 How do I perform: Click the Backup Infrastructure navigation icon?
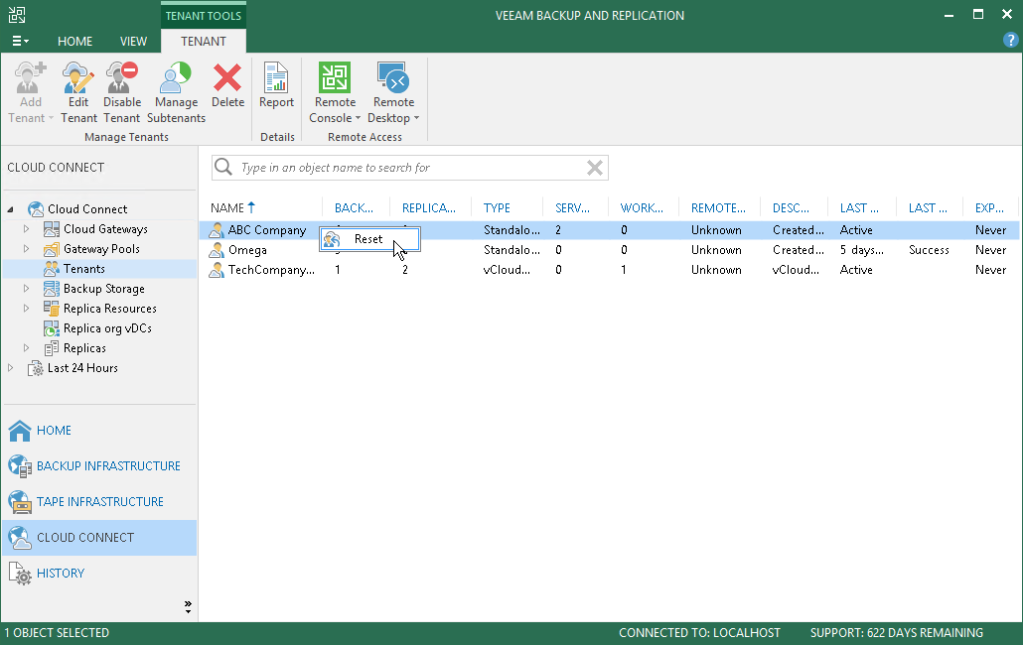coord(20,465)
